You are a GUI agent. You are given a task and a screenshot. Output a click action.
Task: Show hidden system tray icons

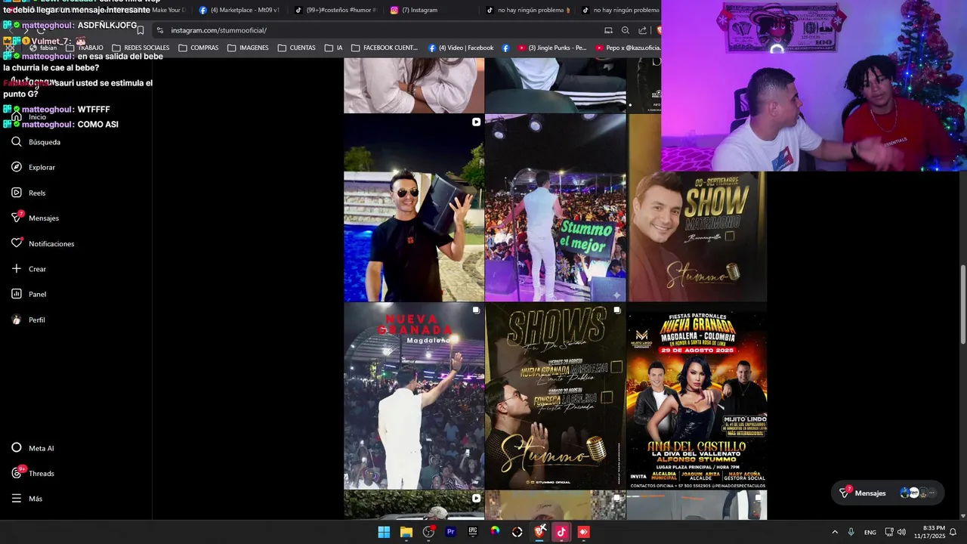click(835, 532)
